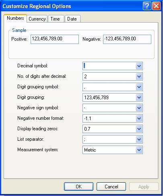Click the No. of digits after decimal label
The width and height of the screenshot is (163, 196).
point(42,76)
